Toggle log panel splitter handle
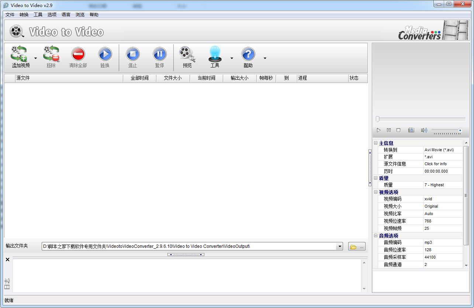The height and width of the screenshot is (308, 474). 186,255
